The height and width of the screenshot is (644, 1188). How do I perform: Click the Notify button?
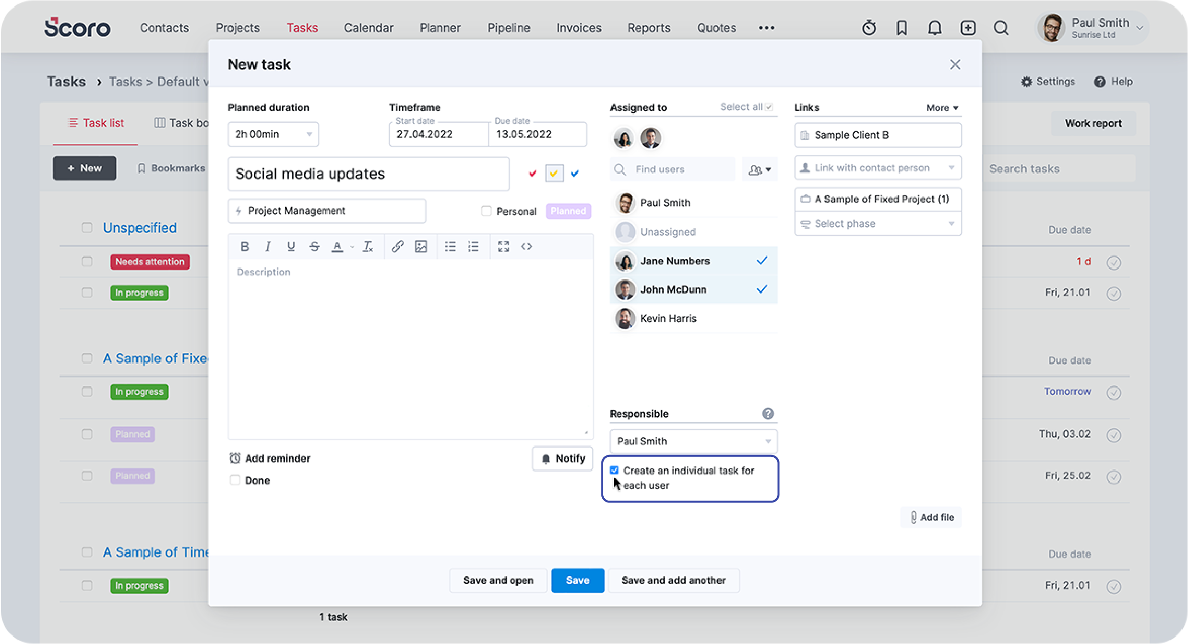coord(562,458)
